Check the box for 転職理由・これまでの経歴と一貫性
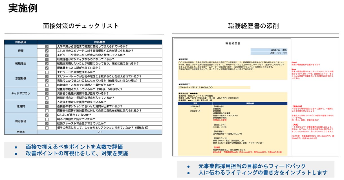Image resolution: width=344 pixels, height=180 pixels. pyautogui.click(x=47, y=85)
